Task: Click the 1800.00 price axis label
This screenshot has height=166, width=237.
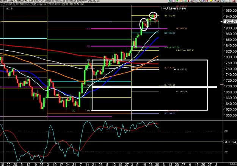Action: click(230, 57)
